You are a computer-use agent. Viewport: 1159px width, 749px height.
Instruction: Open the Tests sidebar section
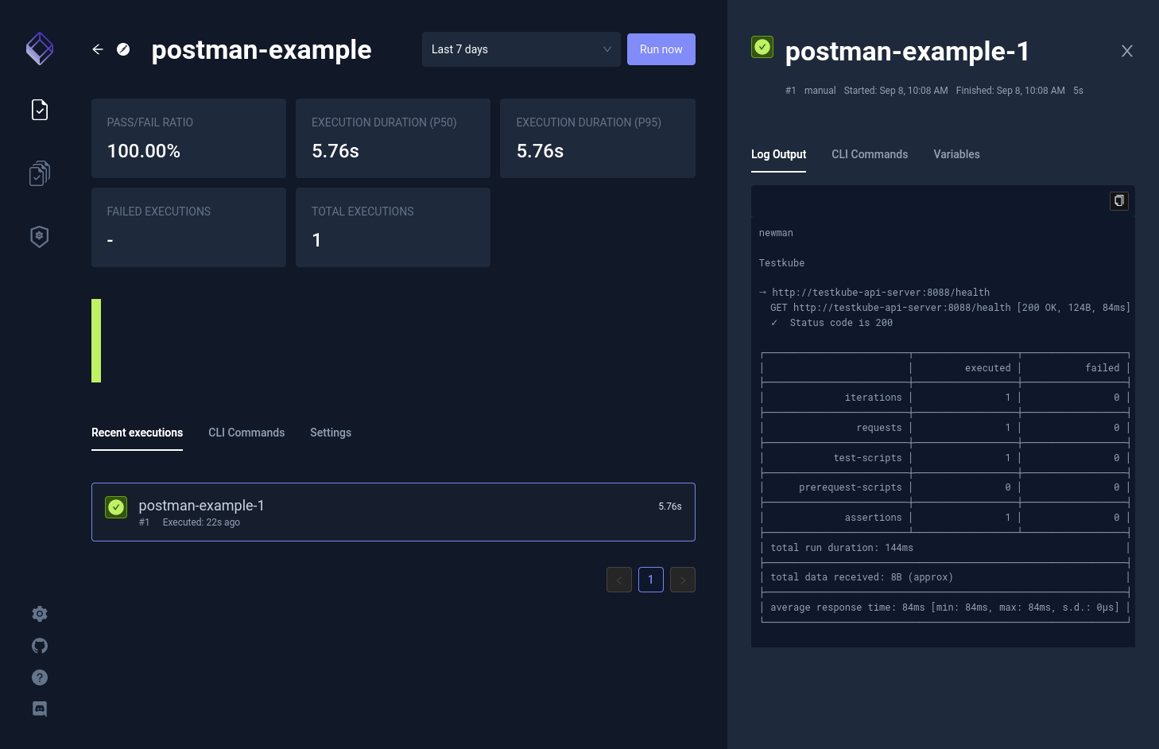[40, 110]
